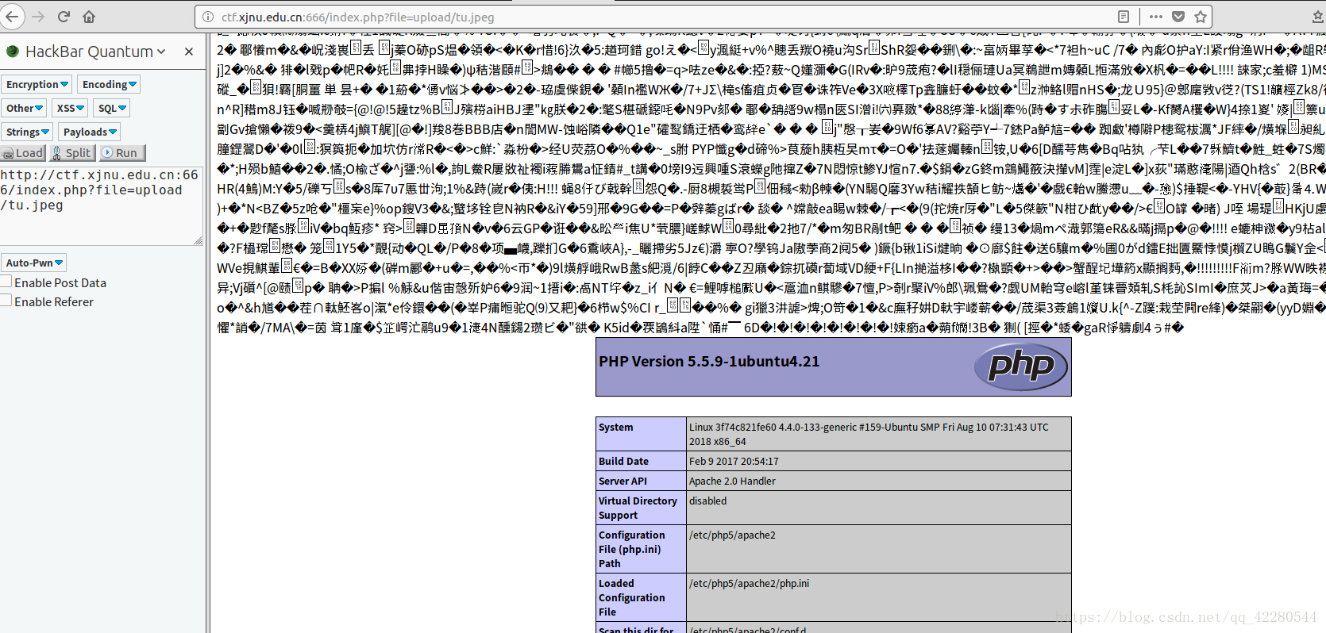
Task: Close the HackBar Quantum sidebar
Action: (x=189, y=52)
